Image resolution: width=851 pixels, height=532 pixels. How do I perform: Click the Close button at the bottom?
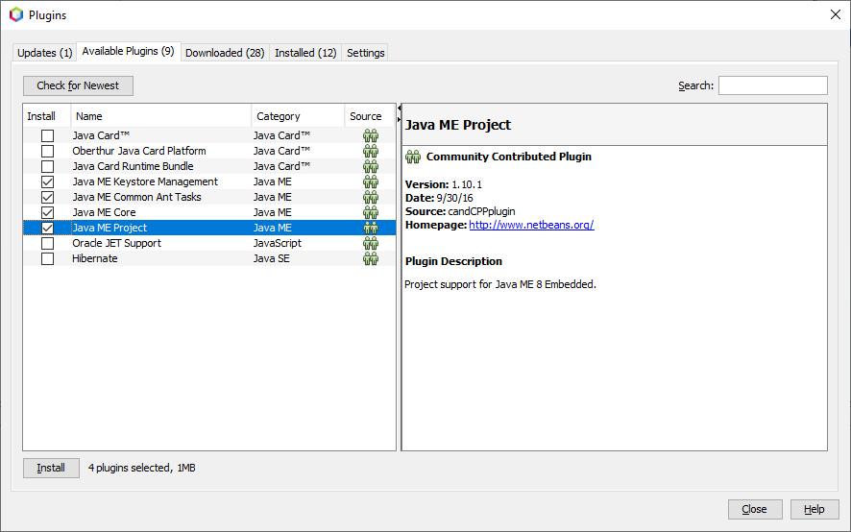click(754, 509)
